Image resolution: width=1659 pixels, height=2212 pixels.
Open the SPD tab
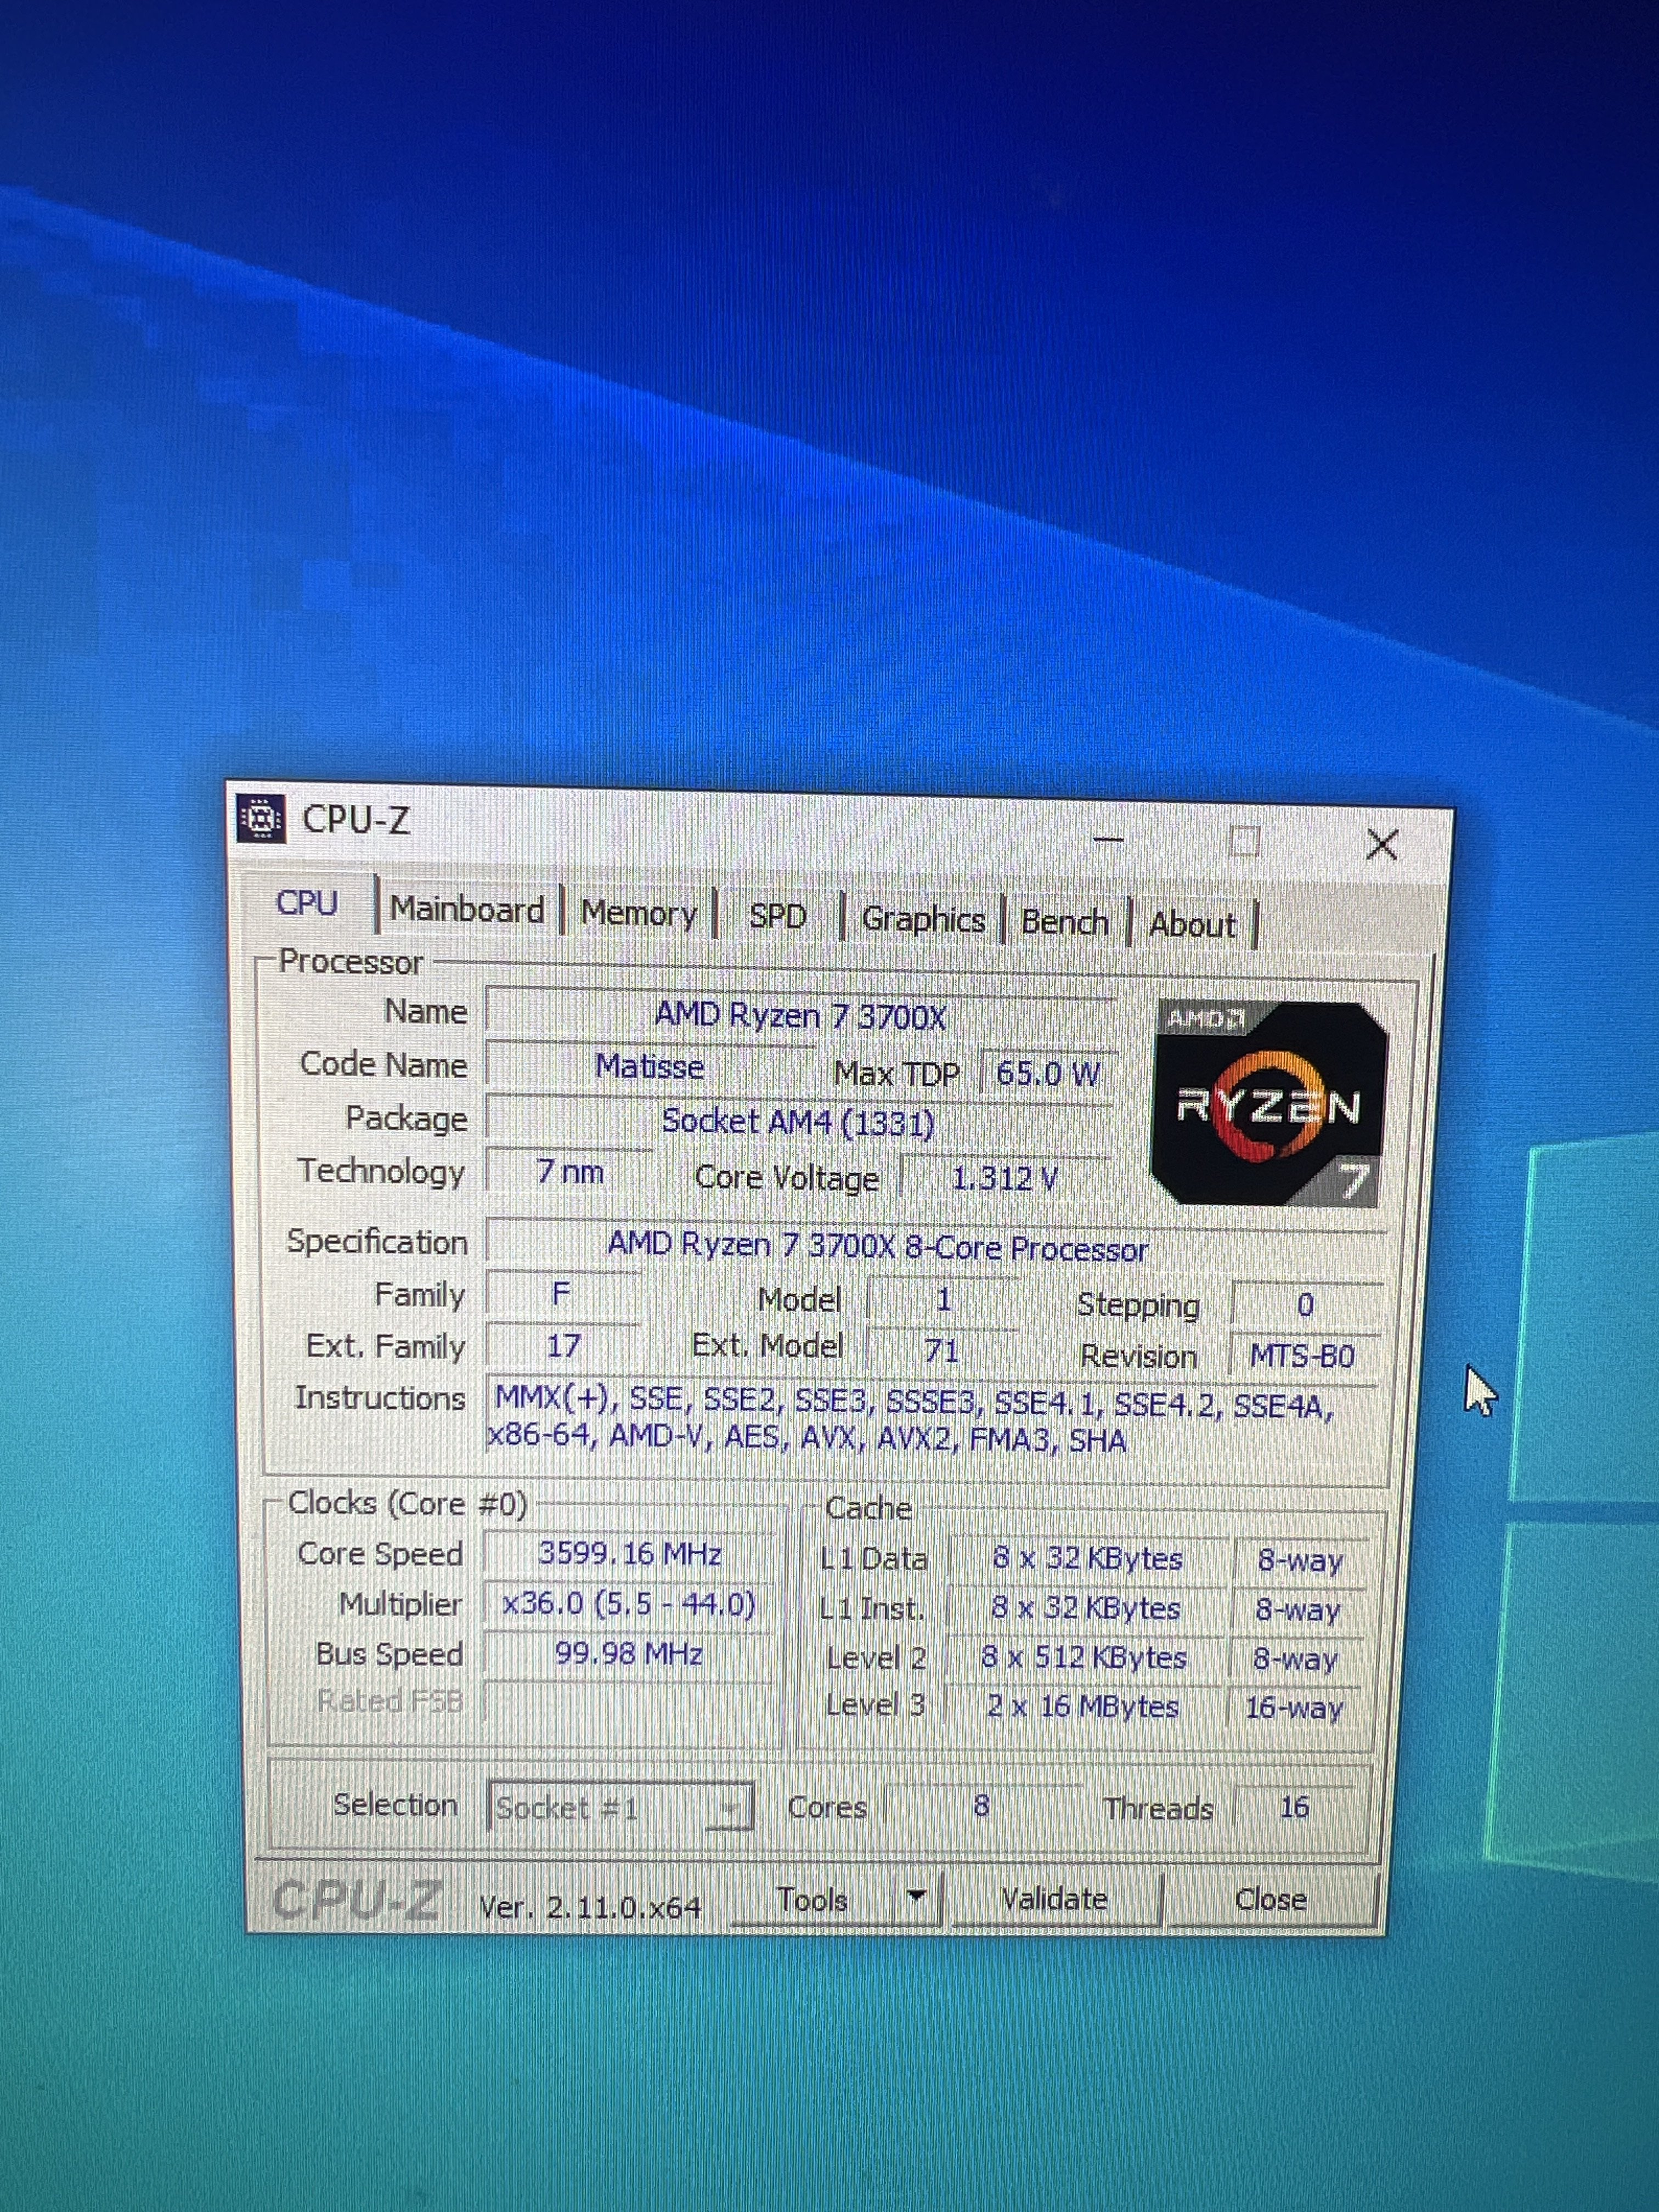coord(777,916)
